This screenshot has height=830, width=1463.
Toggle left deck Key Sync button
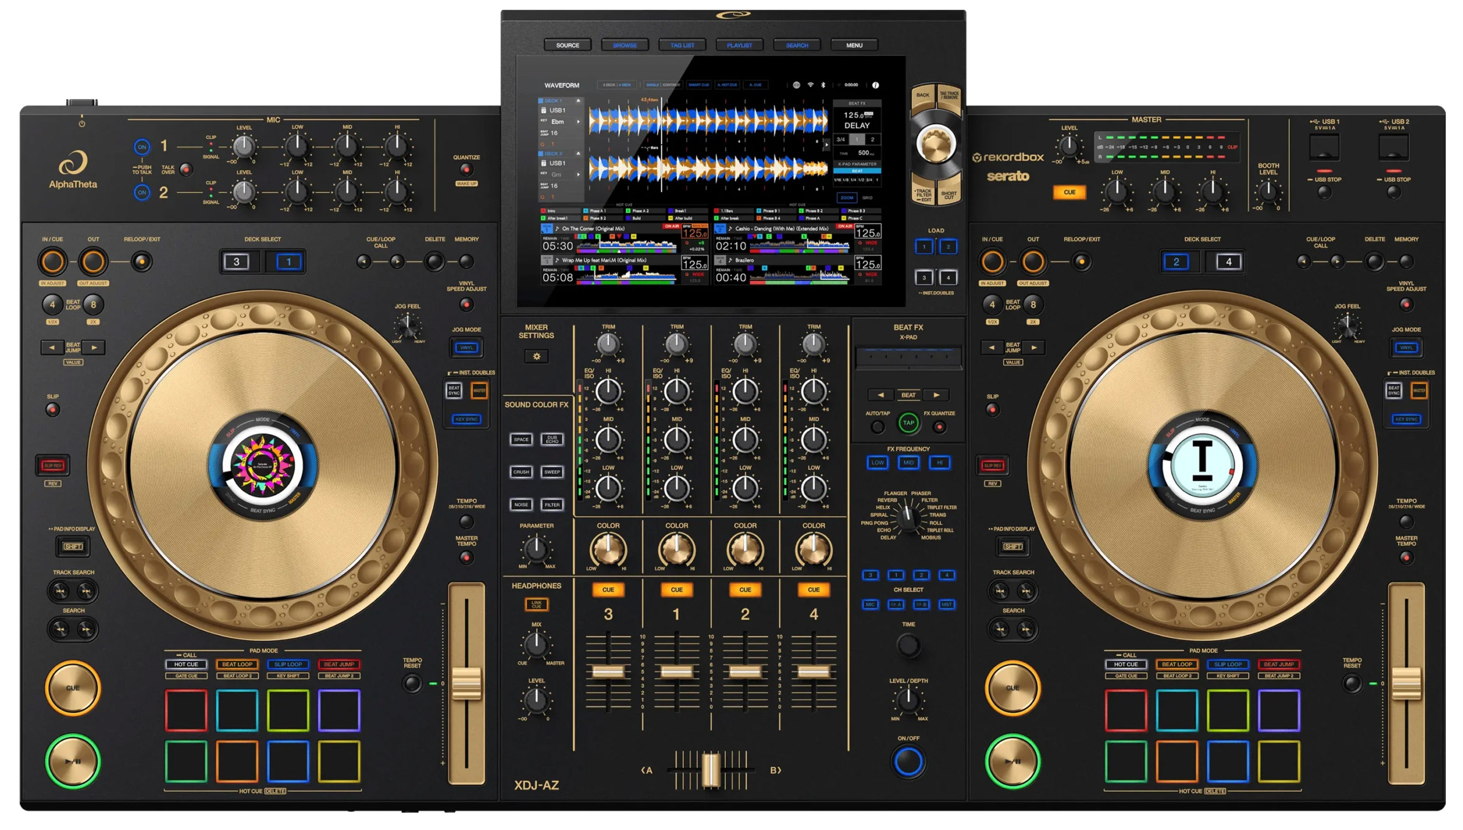tap(467, 419)
